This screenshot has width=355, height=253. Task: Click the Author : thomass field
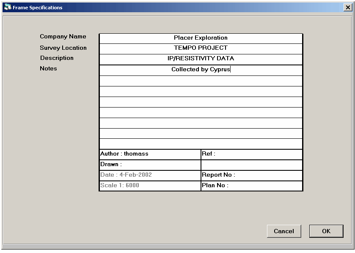pos(150,154)
